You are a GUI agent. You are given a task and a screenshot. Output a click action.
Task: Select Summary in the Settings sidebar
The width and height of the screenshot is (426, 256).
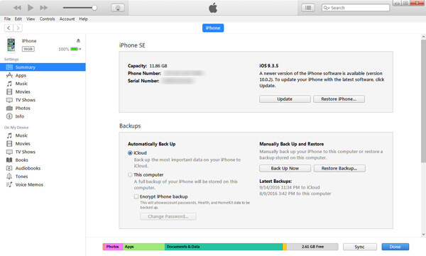tap(43, 67)
